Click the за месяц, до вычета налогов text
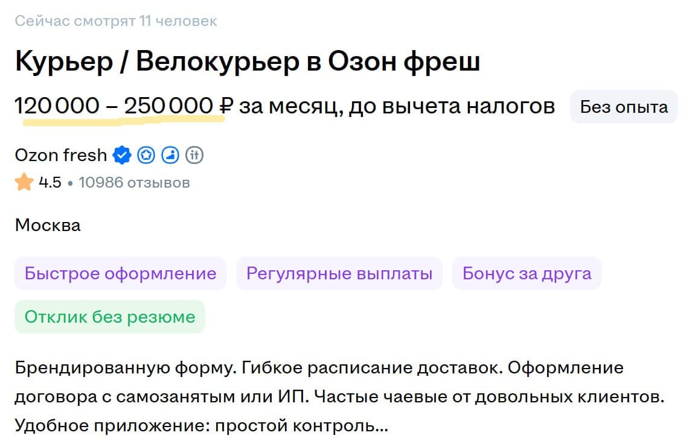This screenshot has width=695, height=447. pyautogui.click(x=397, y=107)
